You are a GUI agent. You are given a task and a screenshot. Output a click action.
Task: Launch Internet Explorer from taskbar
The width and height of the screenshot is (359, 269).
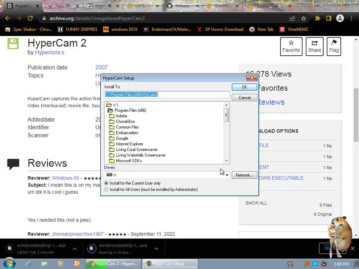click(28, 264)
